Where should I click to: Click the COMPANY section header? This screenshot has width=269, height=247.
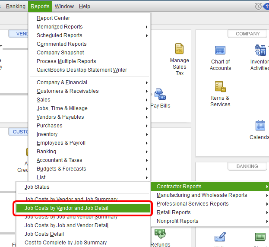[247, 34]
